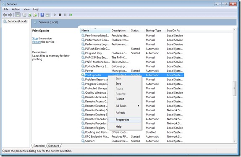The image size is (241, 157).
Task: Click the Stop the service link
Action: 35,38
